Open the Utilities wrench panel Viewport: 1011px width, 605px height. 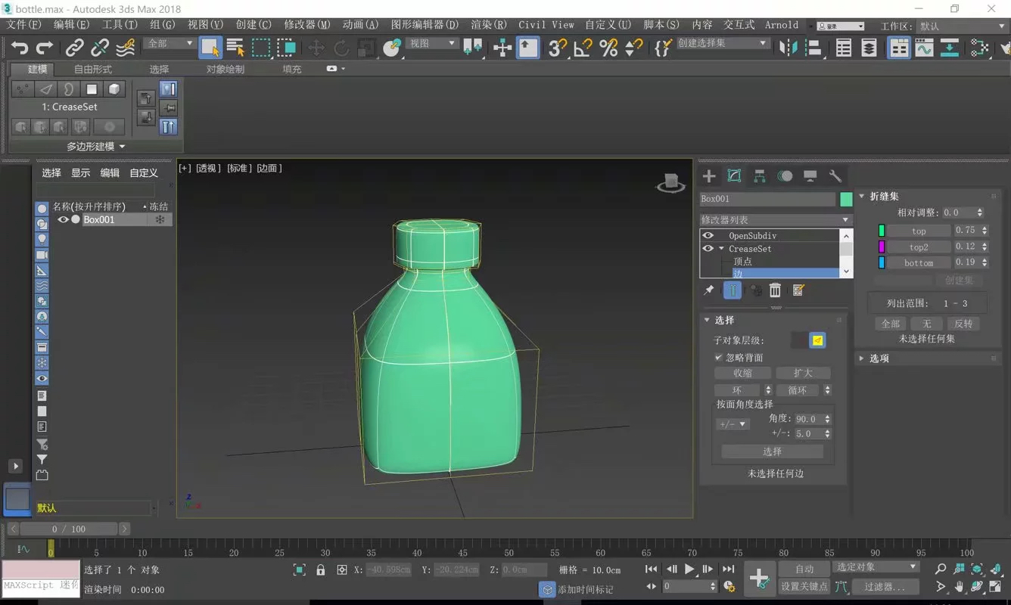pyautogui.click(x=835, y=176)
